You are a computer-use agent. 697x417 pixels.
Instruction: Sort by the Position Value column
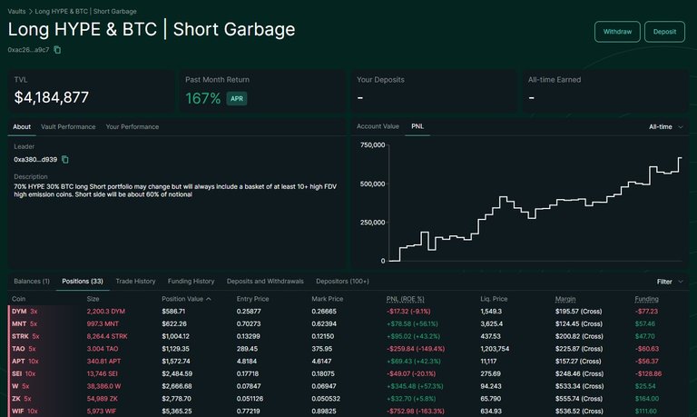186,299
